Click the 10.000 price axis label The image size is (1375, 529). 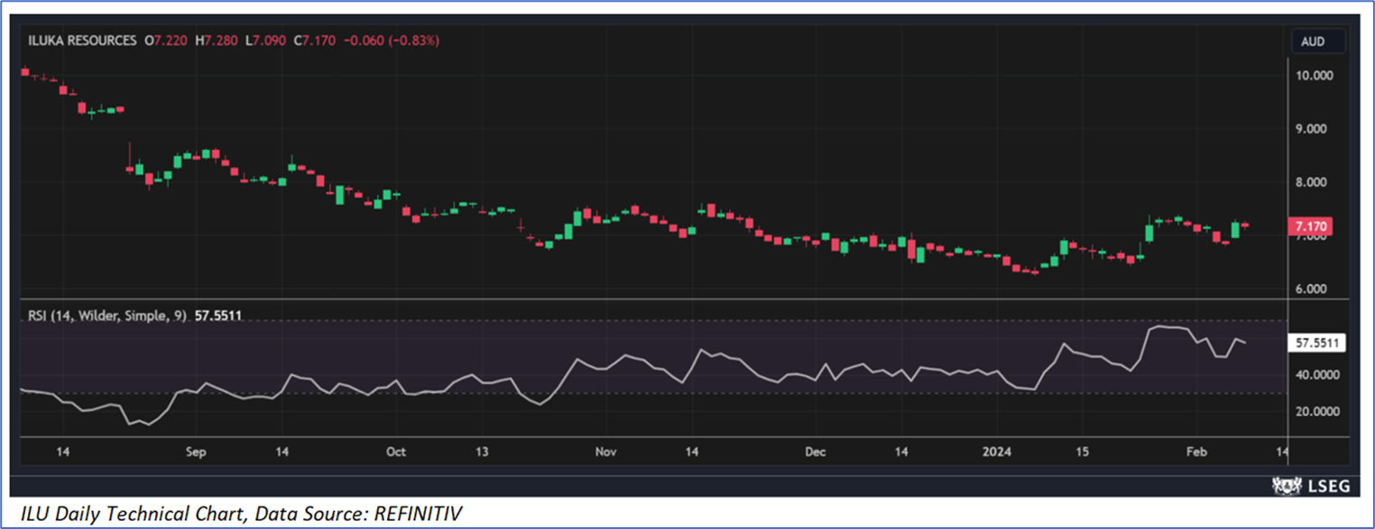[1315, 75]
